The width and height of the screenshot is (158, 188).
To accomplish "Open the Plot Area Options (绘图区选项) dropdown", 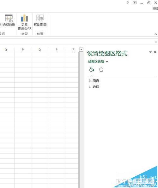I will coord(98,62).
